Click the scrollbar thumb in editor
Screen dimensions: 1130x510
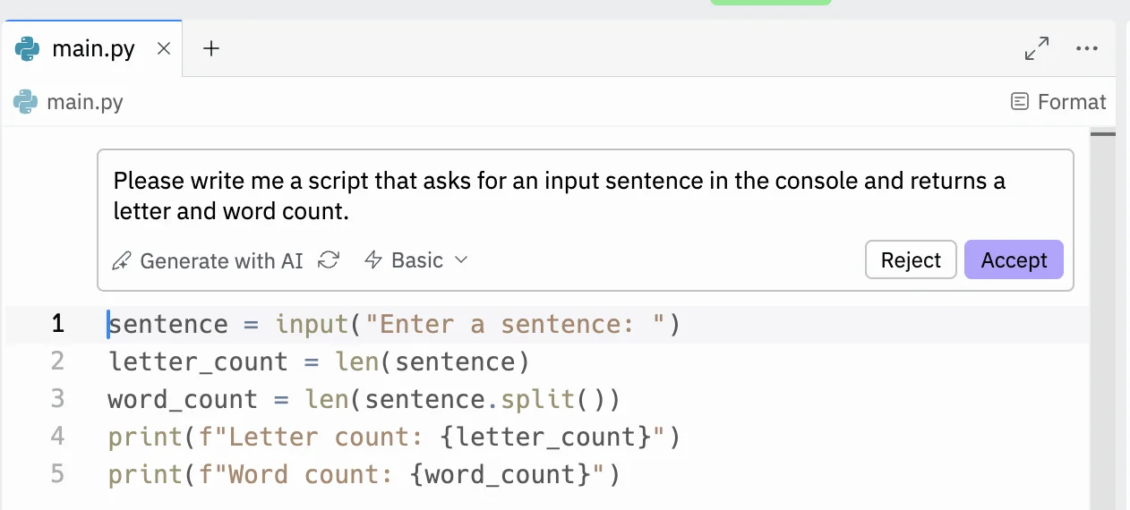(x=1103, y=134)
